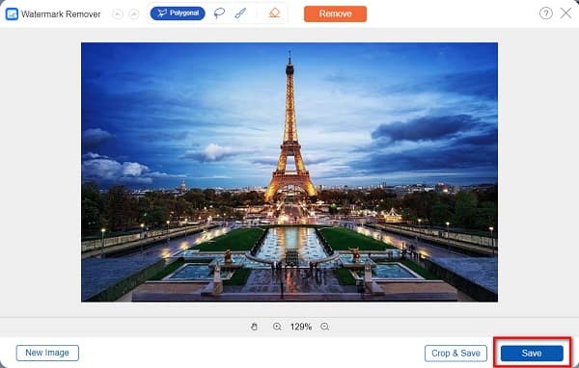579x368 pixels.
Task: Click the Watermark Remover app logo
Action: [12, 14]
